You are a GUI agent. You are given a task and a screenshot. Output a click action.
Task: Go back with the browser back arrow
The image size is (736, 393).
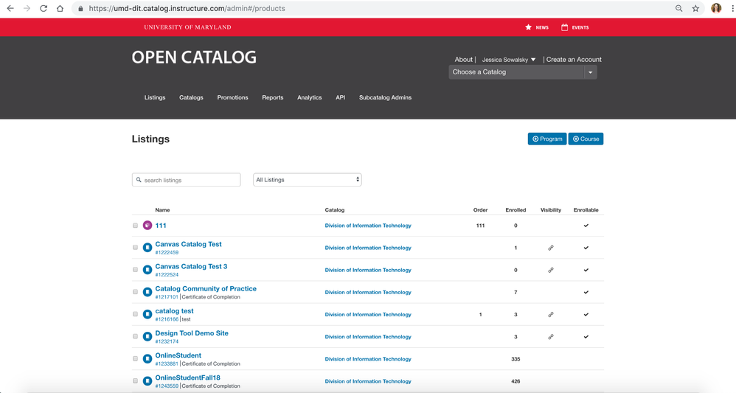pyautogui.click(x=10, y=8)
